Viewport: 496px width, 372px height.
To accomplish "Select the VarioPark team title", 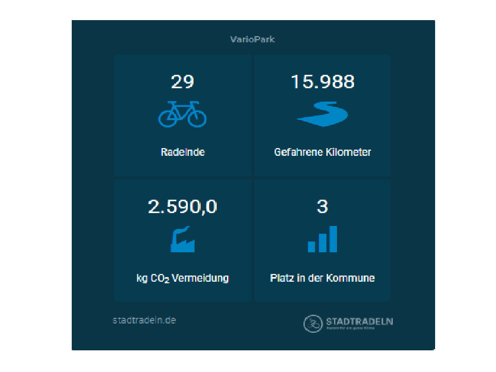I will (x=252, y=39).
